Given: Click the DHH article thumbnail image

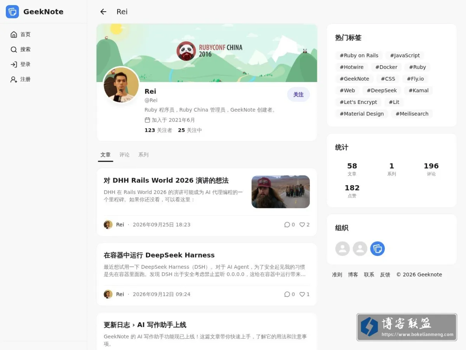Looking at the screenshot, I should click(x=281, y=192).
